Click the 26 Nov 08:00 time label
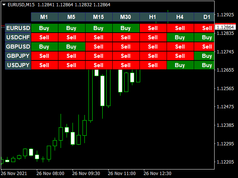Image resolution: width=238 pixels, height=178 pixels. pyautogui.click(x=51, y=174)
